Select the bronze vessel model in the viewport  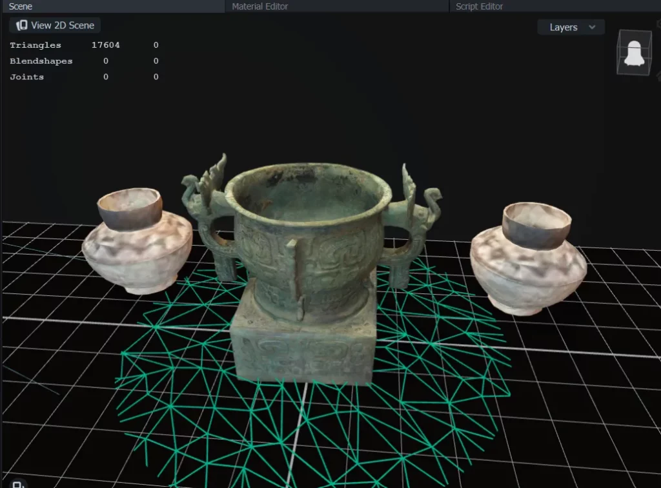[310, 269]
